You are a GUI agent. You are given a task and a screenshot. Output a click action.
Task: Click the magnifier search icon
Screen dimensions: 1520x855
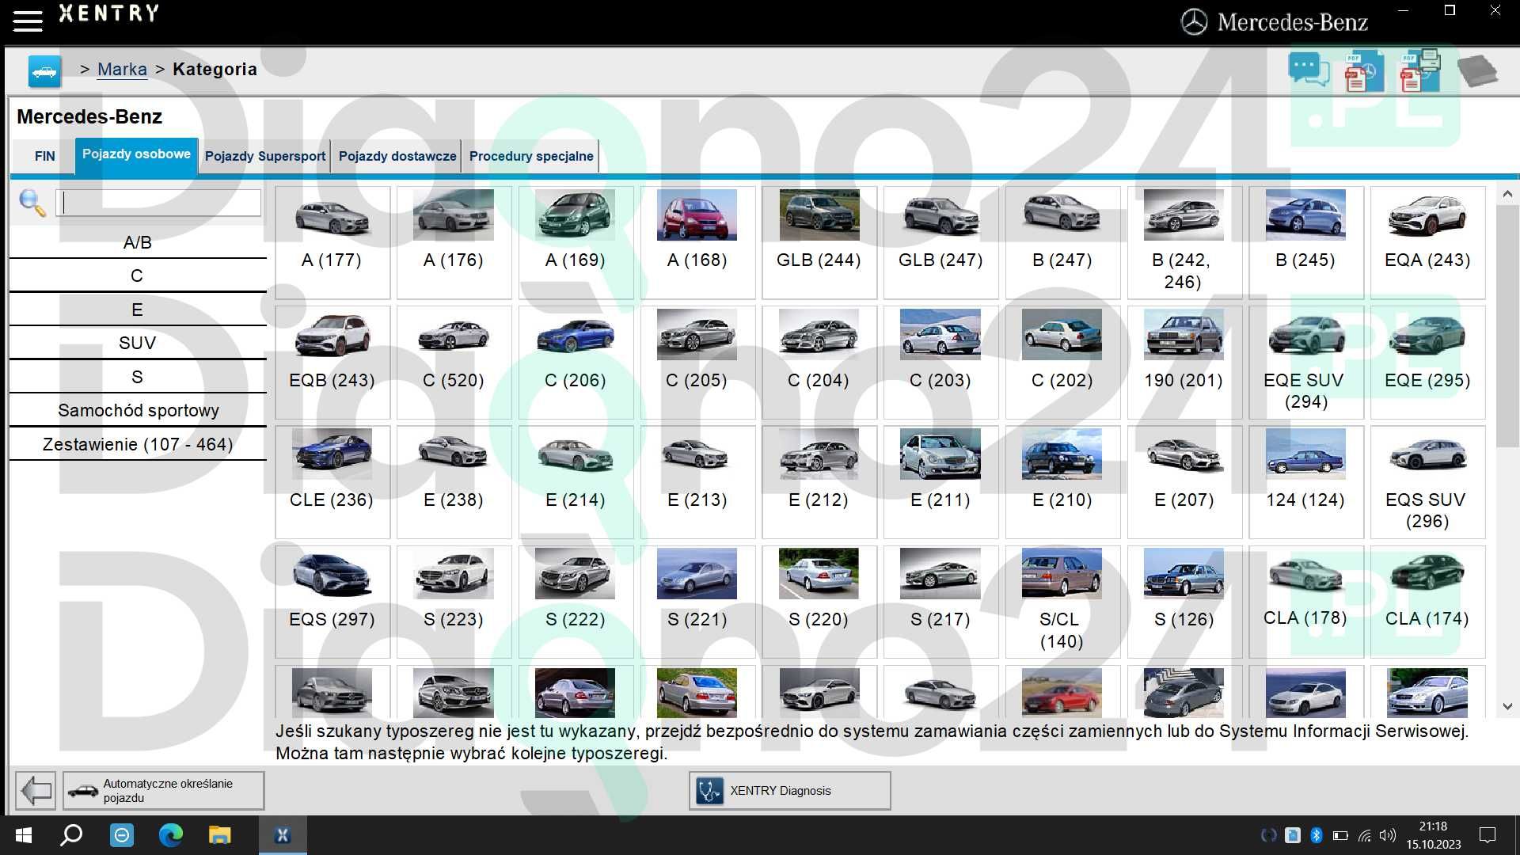click(32, 203)
